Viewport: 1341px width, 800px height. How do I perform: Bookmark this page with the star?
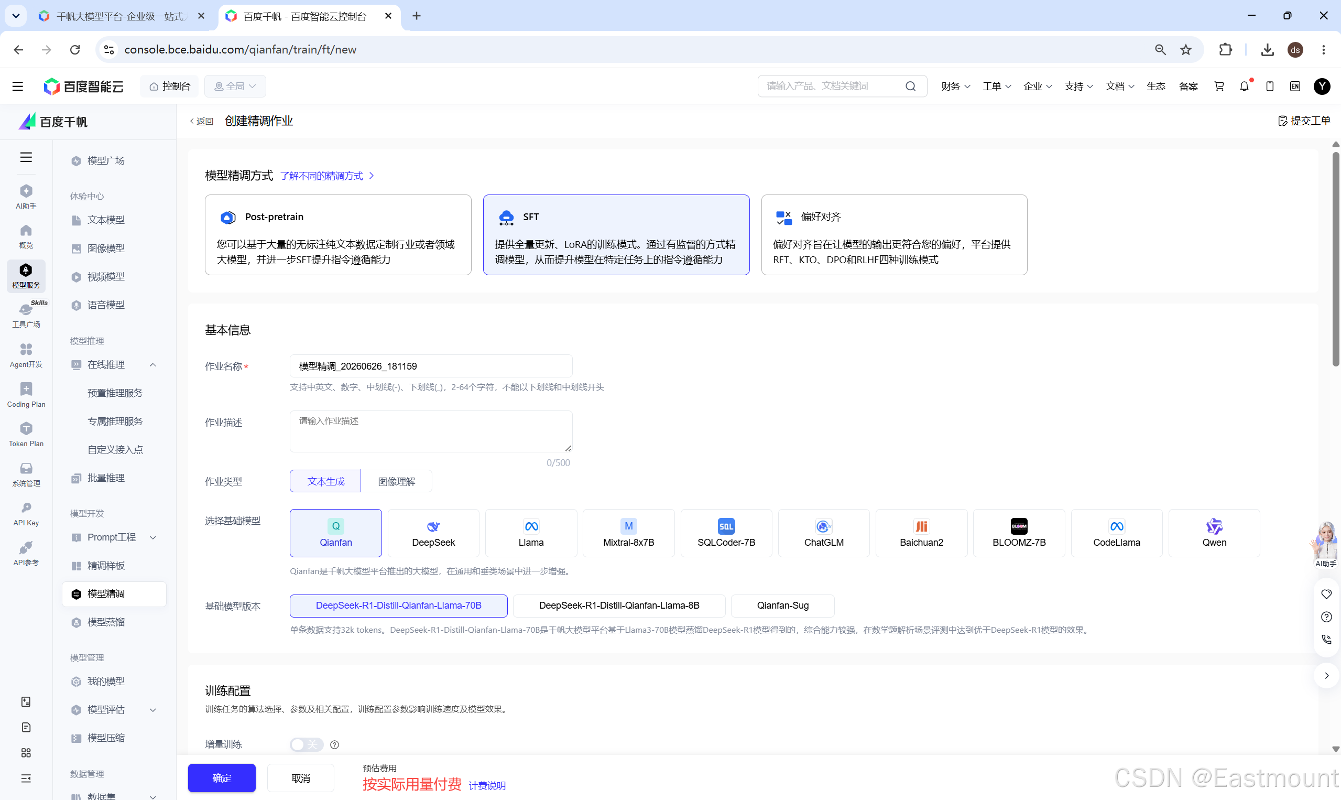pos(1185,50)
